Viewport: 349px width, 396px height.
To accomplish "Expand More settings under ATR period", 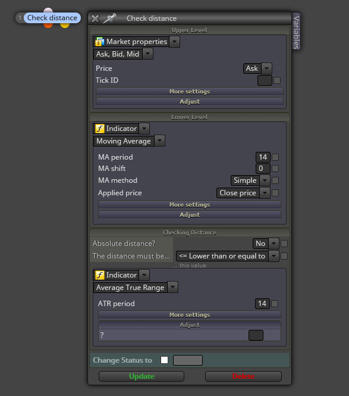I will click(x=190, y=314).
